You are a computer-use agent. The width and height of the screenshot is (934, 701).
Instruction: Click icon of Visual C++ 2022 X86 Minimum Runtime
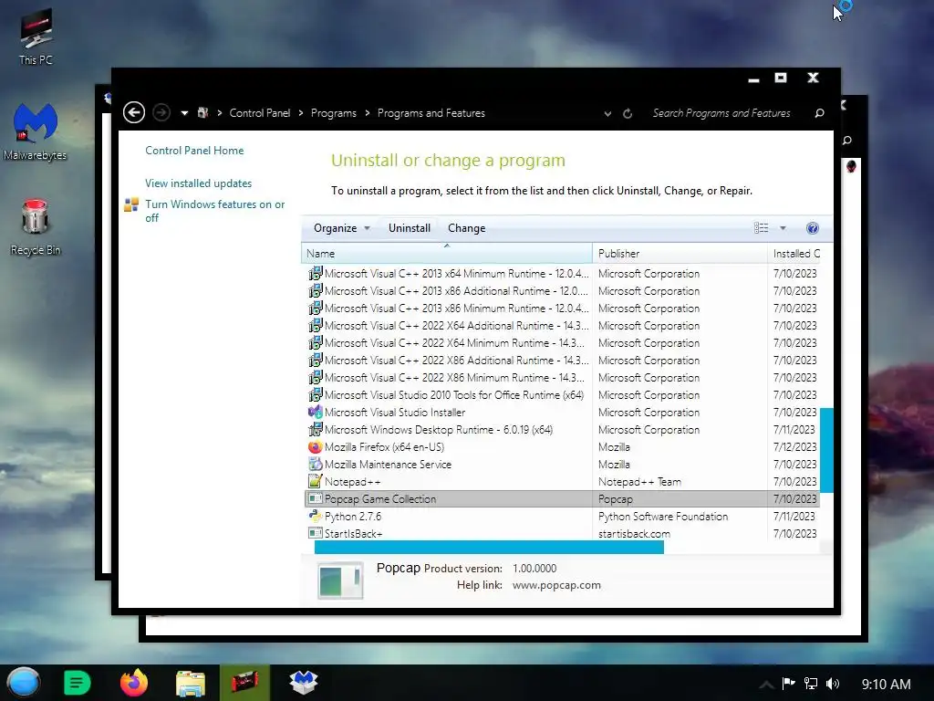(x=315, y=377)
